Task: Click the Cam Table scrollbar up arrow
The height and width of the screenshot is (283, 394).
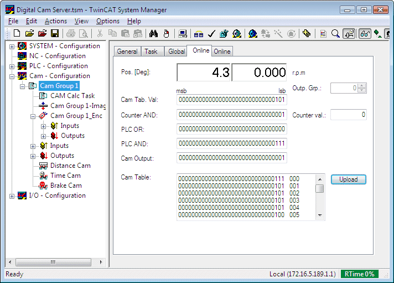Action: click(320, 179)
